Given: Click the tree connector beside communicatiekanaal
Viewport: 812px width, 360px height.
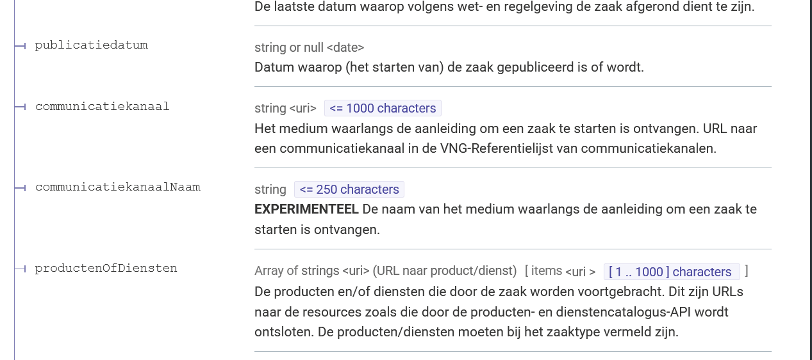Looking at the screenshot, I should point(20,107).
